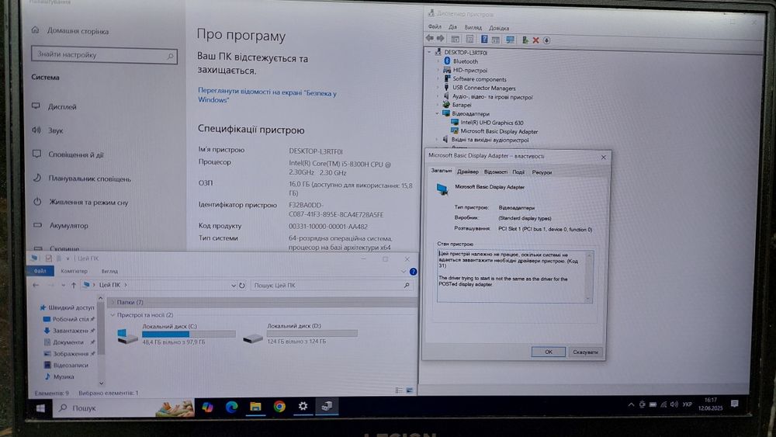
Task: Click the Refresh icon in Explorer address bar
Action: 242,286
